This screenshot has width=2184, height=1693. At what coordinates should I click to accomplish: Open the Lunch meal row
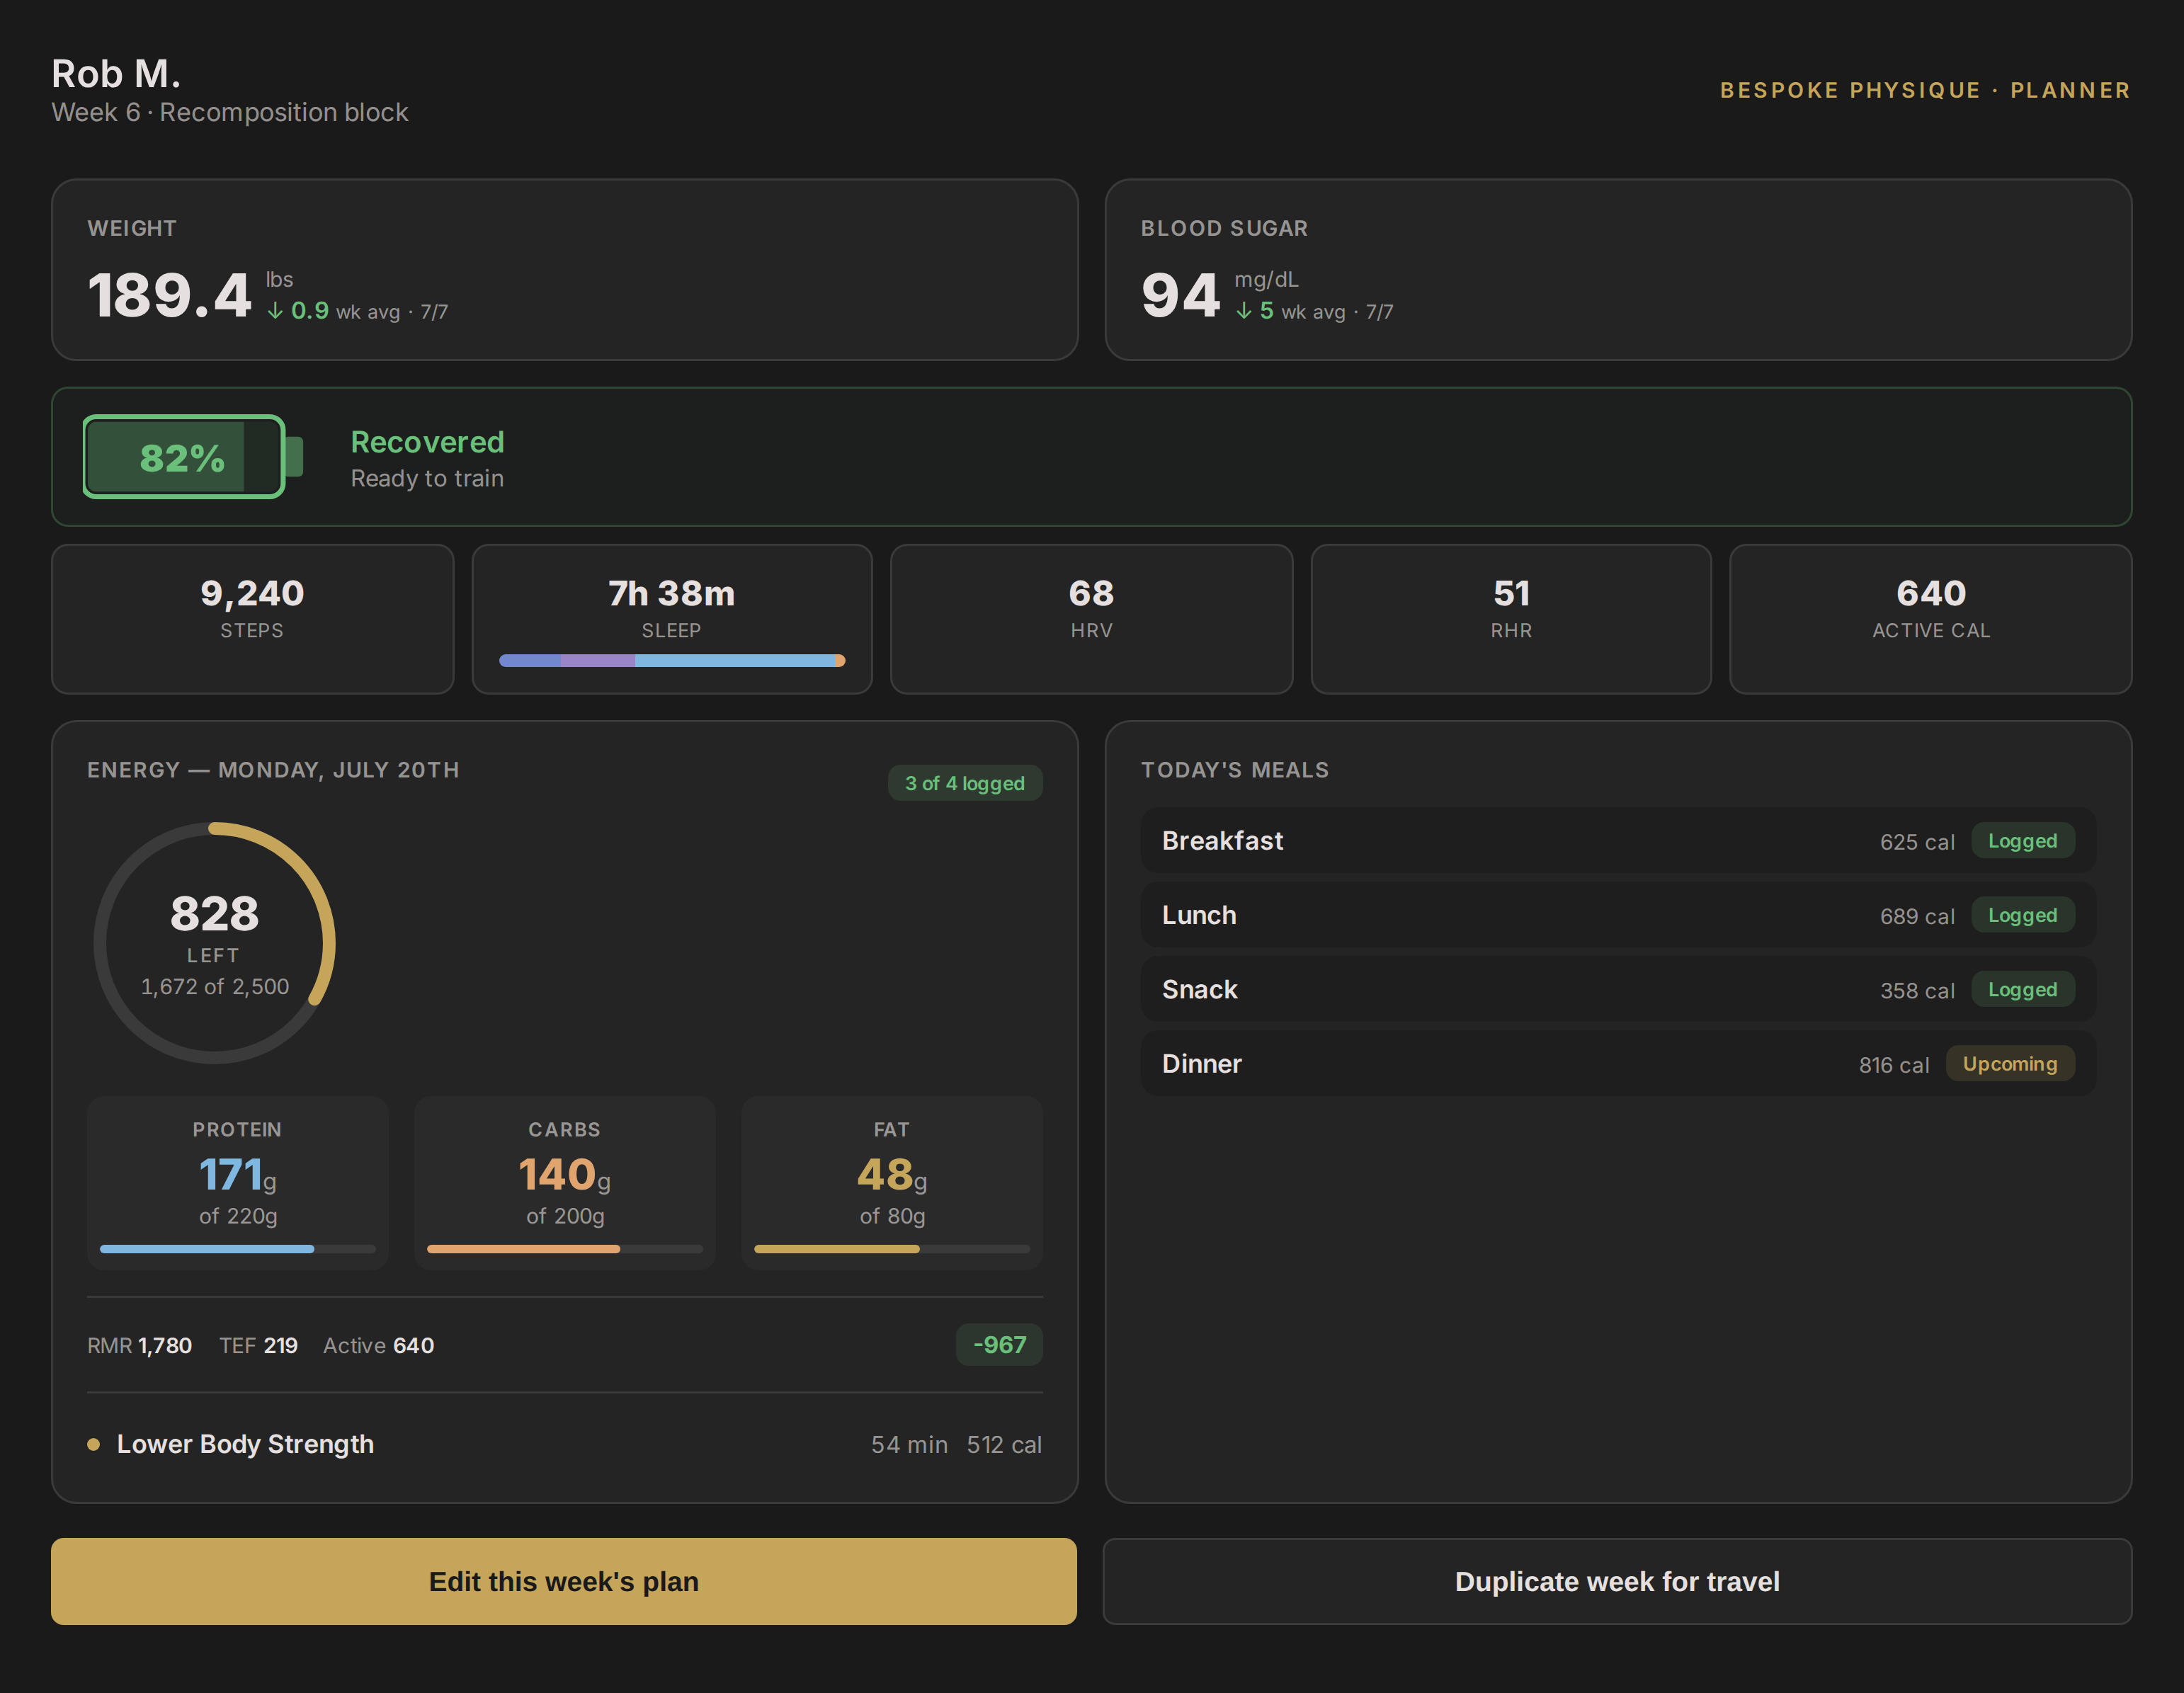click(1618, 915)
